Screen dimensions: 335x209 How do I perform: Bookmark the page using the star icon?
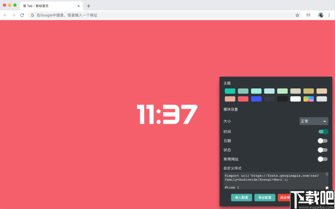tap(297, 15)
